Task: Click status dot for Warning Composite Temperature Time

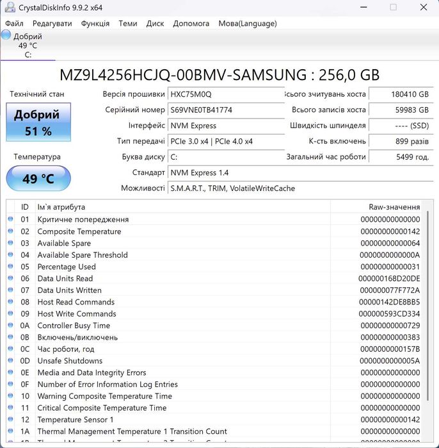Action: click(x=10, y=395)
